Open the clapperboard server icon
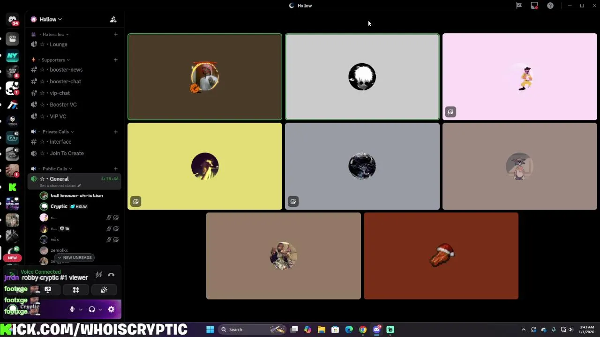 pos(12,39)
